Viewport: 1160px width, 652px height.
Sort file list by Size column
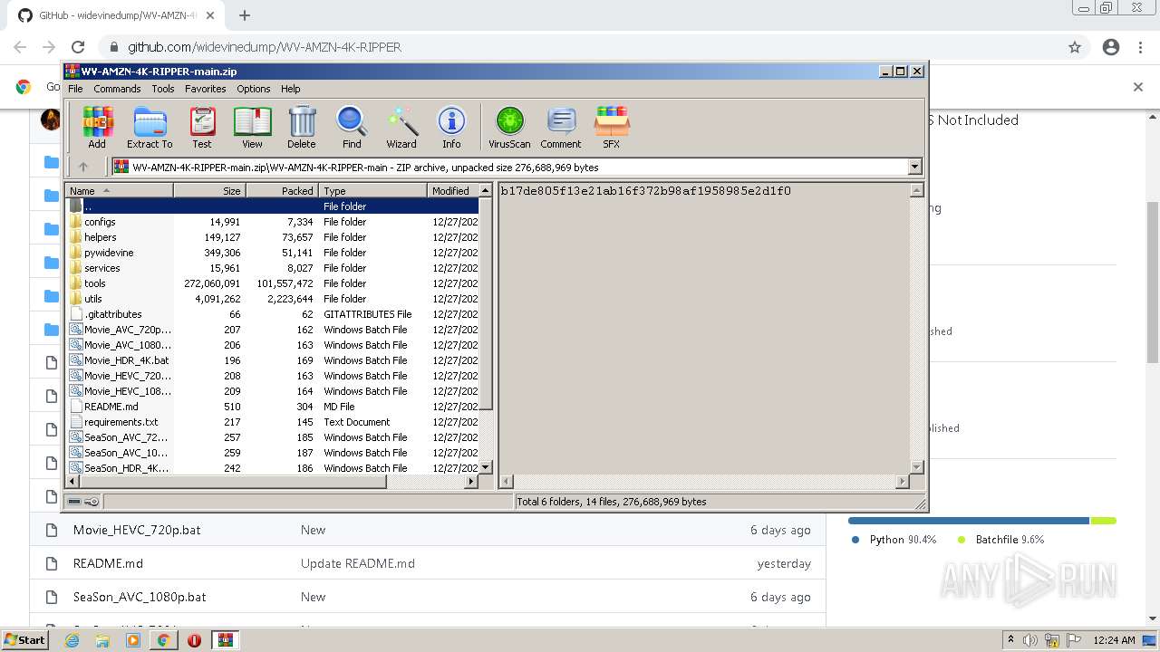209,190
